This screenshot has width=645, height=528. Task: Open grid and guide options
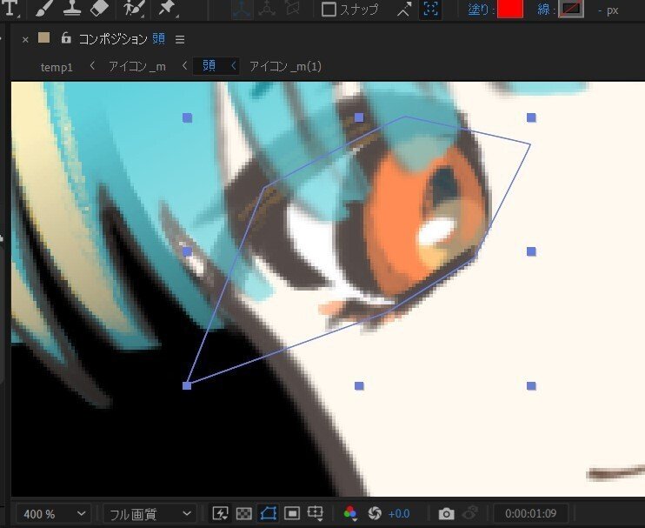click(x=316, y=513)
